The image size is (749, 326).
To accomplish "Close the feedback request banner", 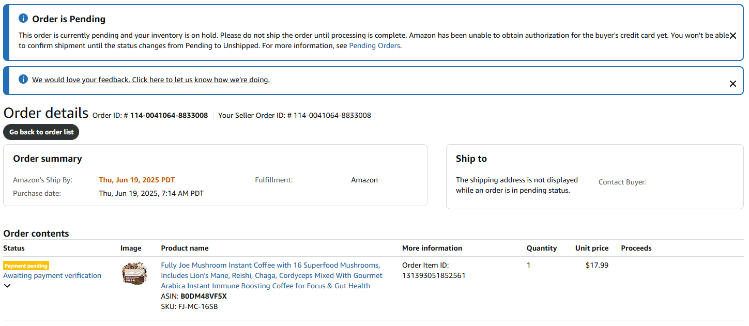I will pos(732,84).
